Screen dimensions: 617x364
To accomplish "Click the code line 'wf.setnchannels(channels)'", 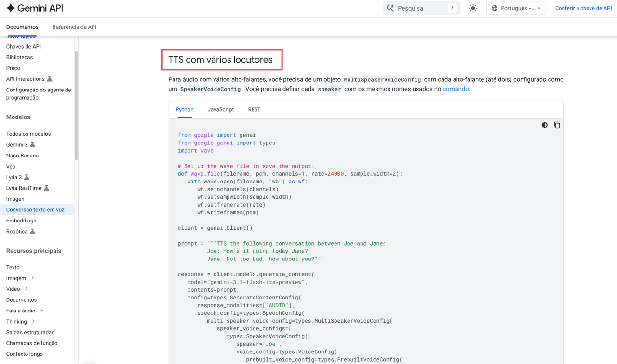I will coord(238,189).
